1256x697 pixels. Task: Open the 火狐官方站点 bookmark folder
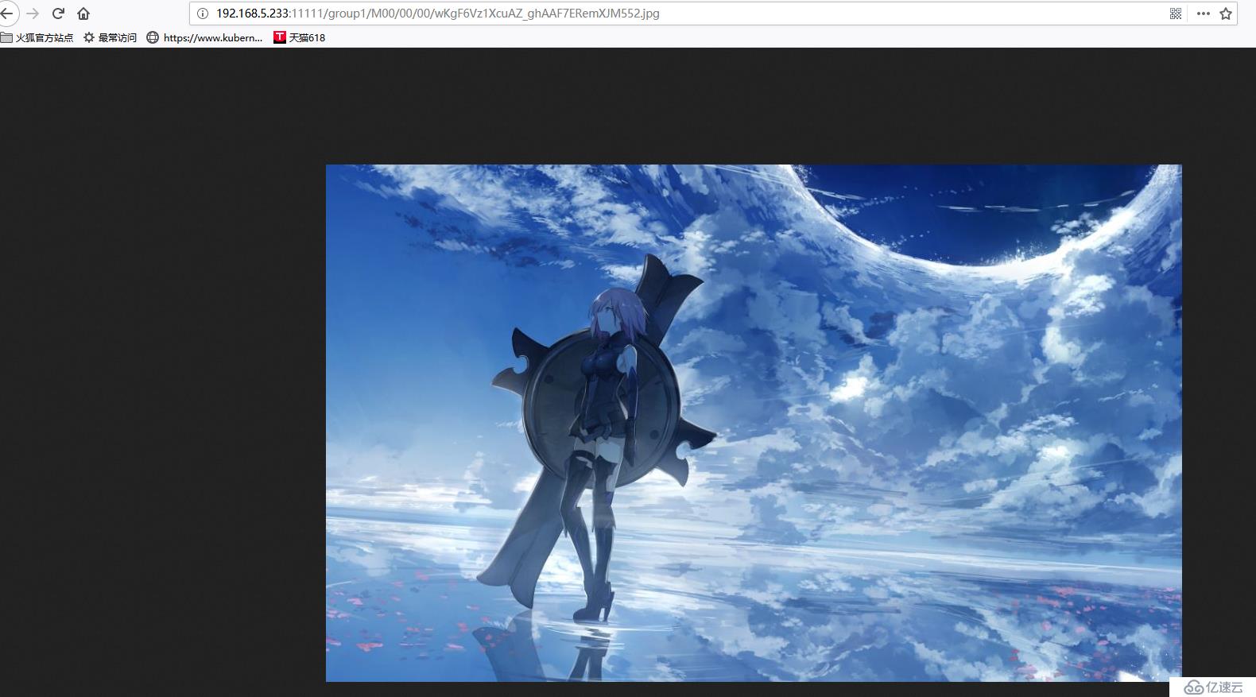[x=37, y=37]
